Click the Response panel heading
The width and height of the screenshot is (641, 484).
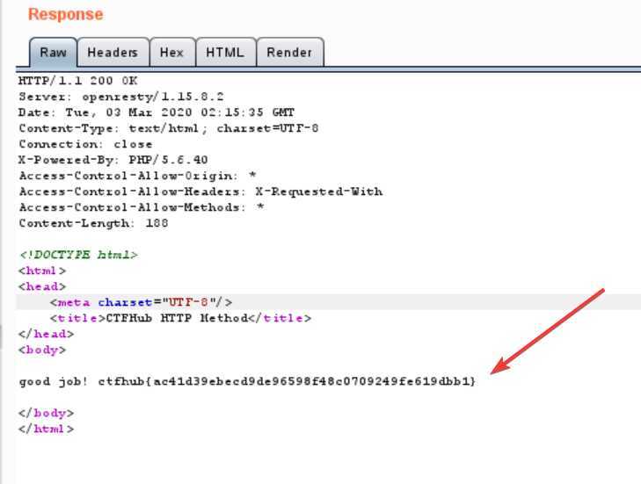click(x=65, y=14)
